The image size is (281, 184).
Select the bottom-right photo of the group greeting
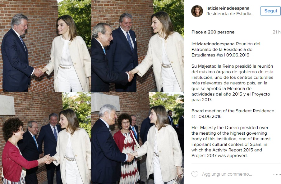click(x=137, y=138)
